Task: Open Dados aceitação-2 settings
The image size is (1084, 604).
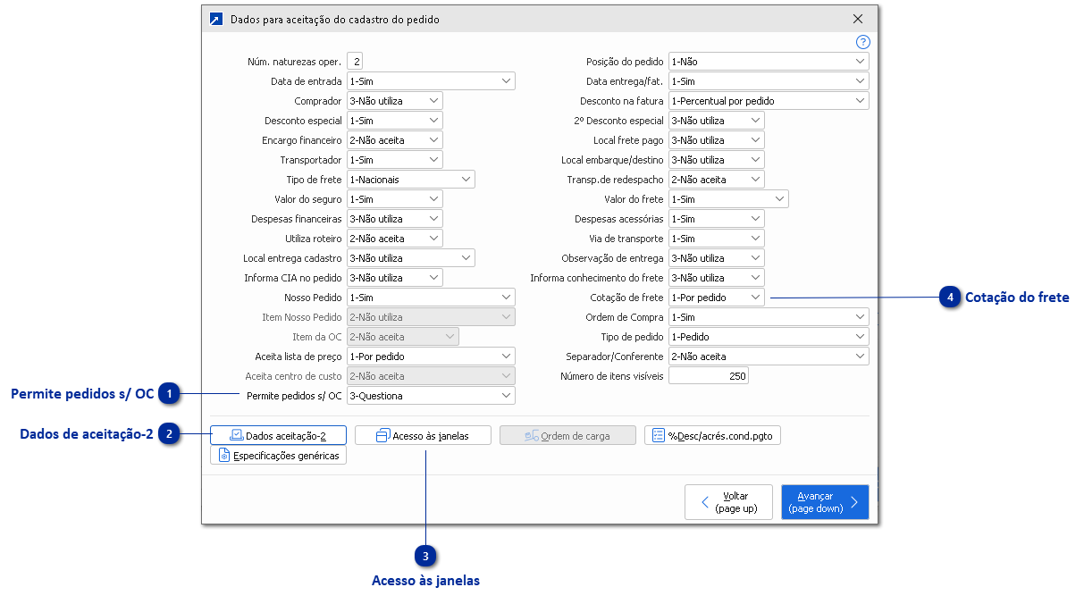Action: click(x=278, y=435)
